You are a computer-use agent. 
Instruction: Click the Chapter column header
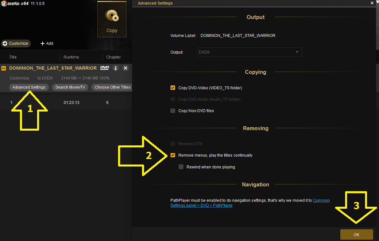pyautogui.click(x=113, y=57)
